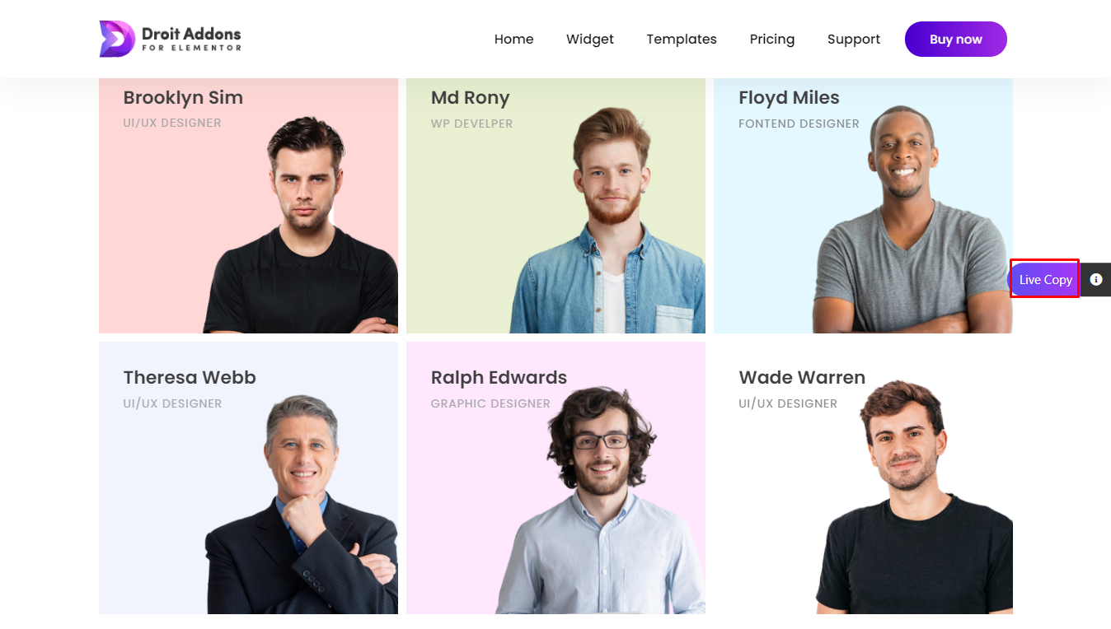Open Floyd Miles' team member photo
This screenshot has width=1111, height=629.
910,219
